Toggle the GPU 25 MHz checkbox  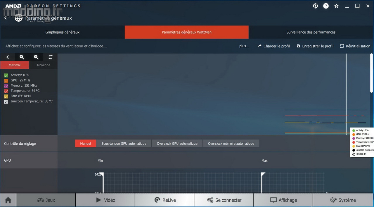[x=6, y=80]
